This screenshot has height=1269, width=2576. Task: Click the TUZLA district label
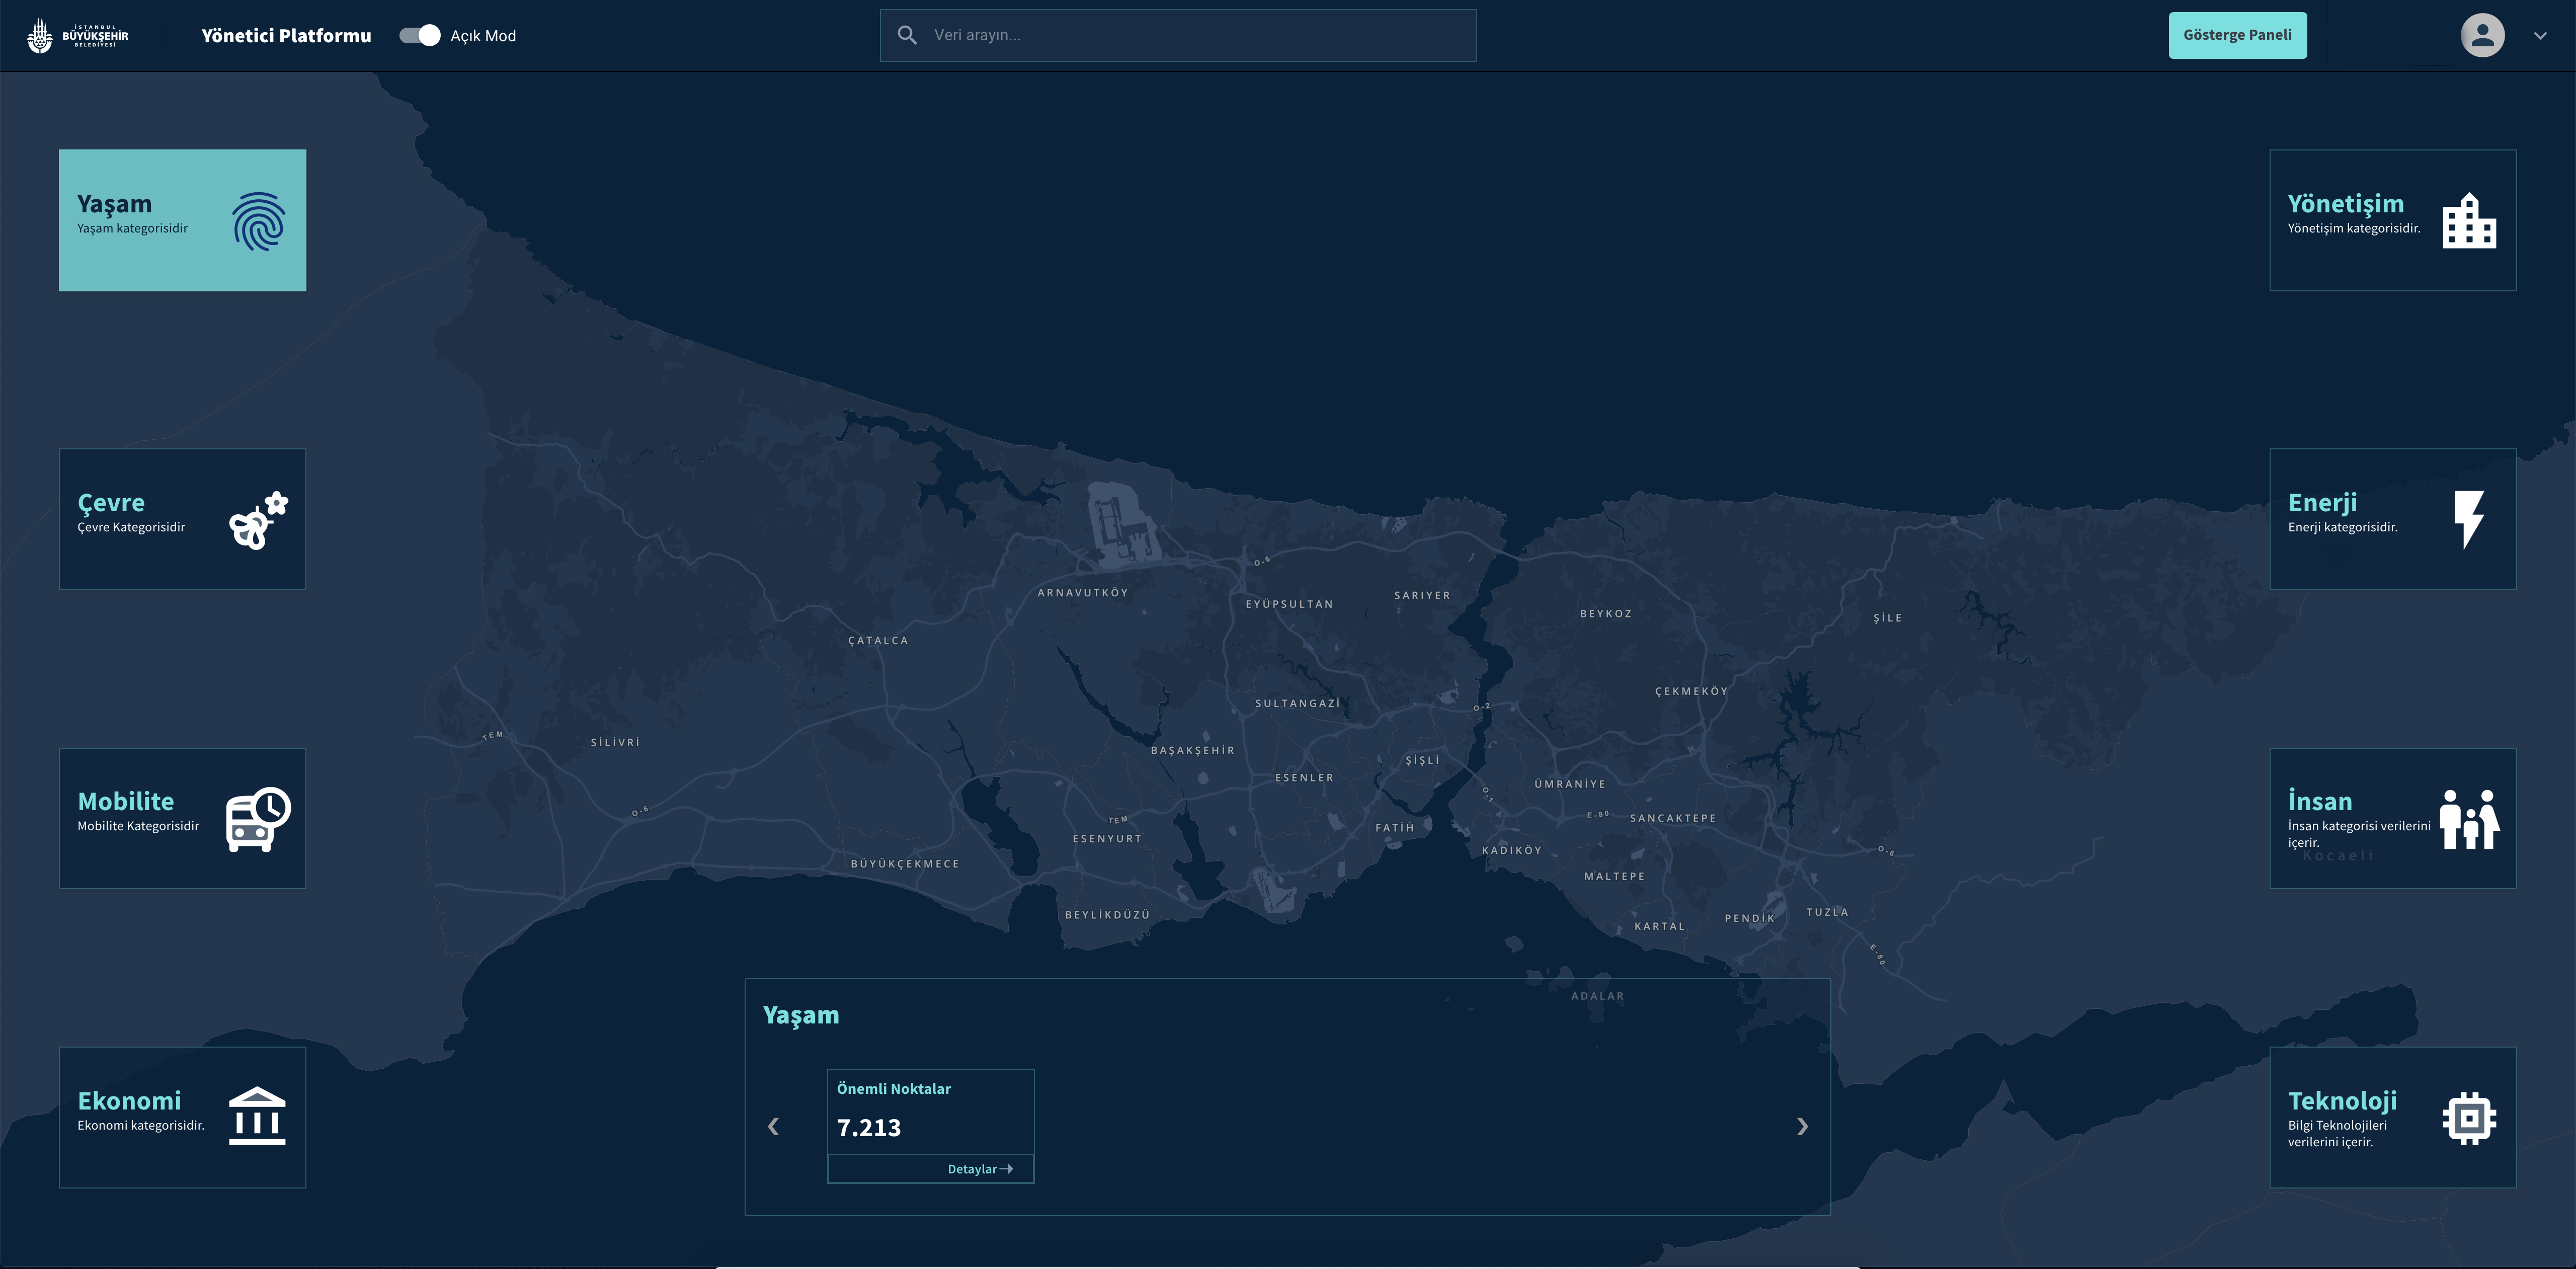1827,913
